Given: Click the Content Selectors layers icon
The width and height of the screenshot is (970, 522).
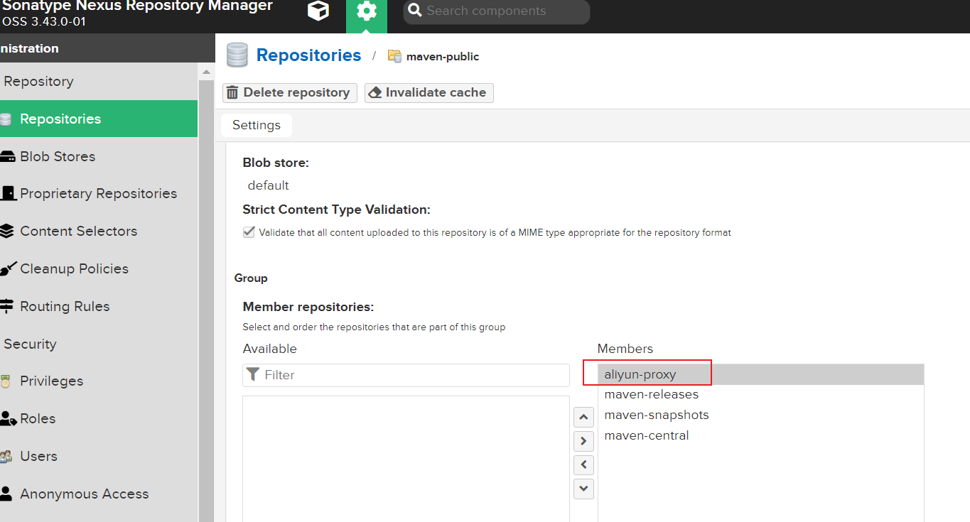Looking at the screenshot, I should [7, 231].
